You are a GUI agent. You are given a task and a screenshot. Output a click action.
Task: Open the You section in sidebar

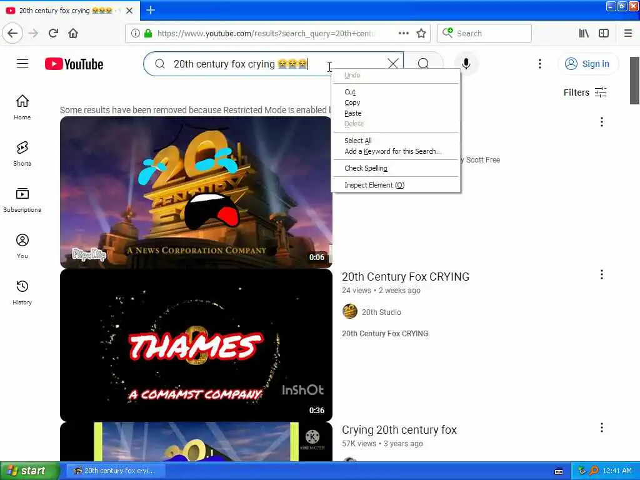22,246
